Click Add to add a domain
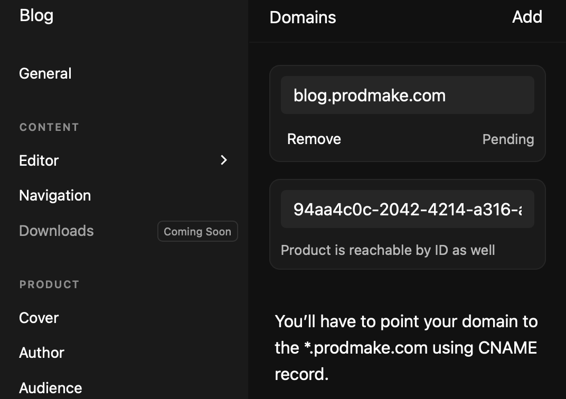 (x=527, y=17)
